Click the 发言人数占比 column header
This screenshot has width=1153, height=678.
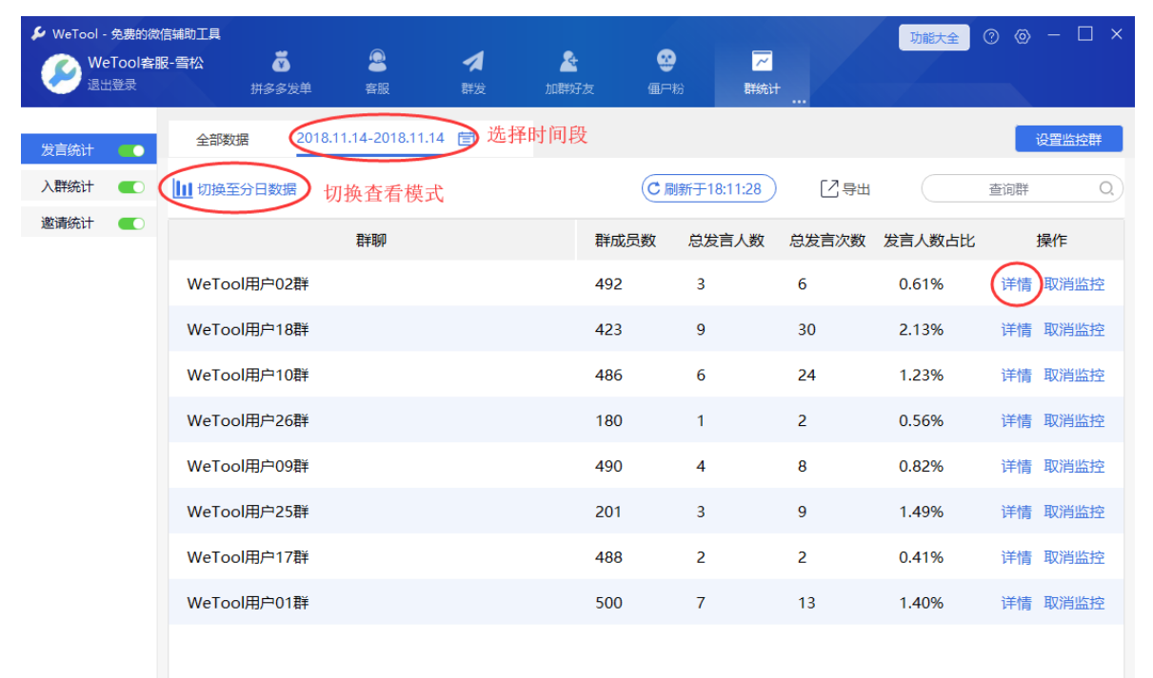tap(929, 241)
